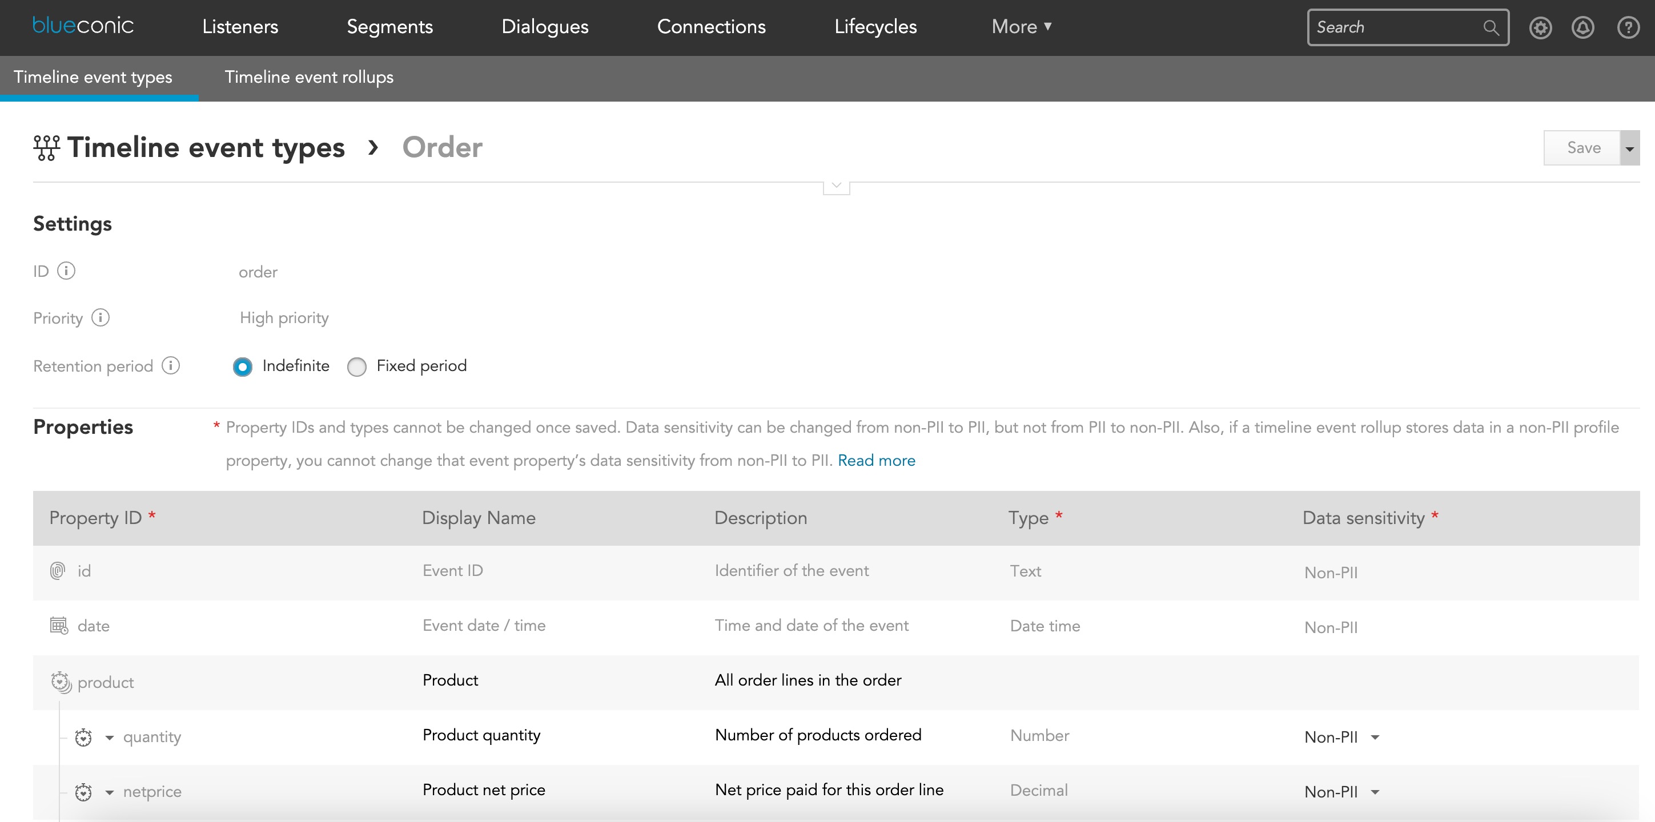Viewport: 1655px width, 822px height.
Task: Click the 'High priority' value
Action: 284,318
